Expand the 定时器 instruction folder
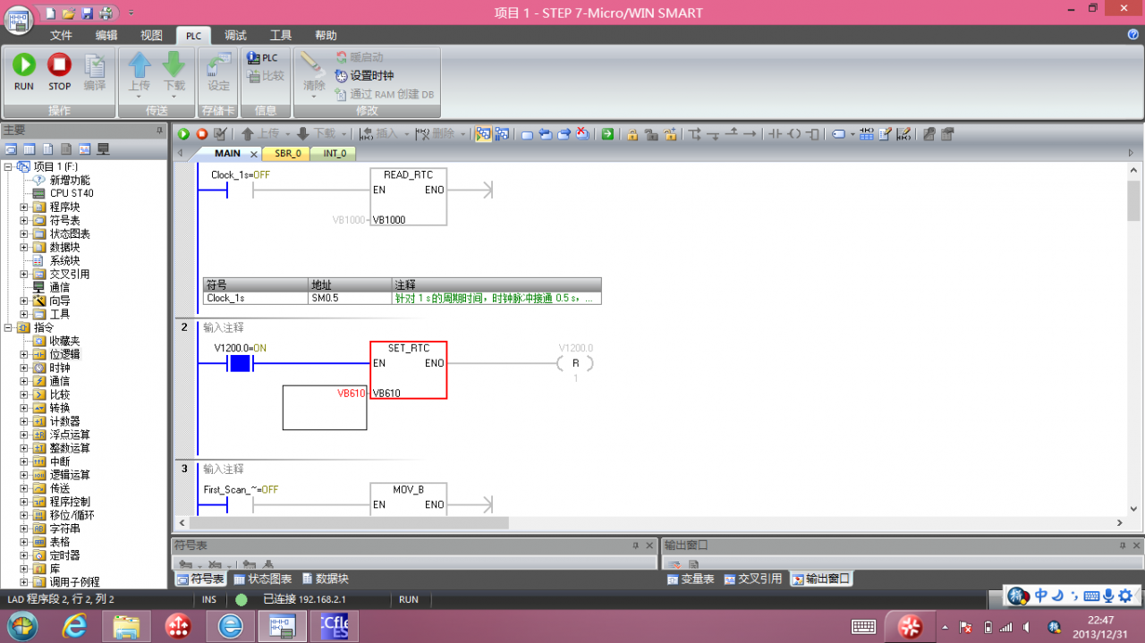Image resolution: width=1145 pixels, height=643 pixels. pos(24,555)
